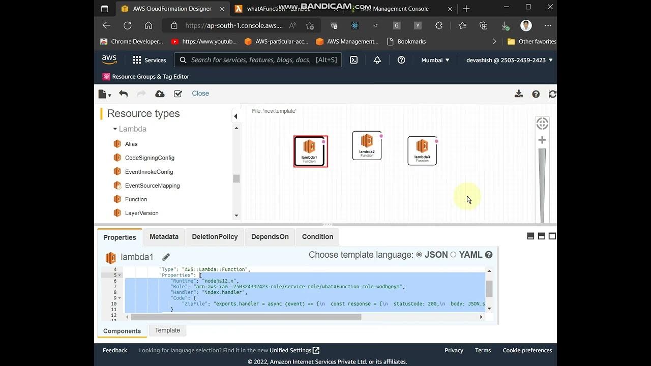This screenshot has width=651, height=366.
Task: Open the Privacy footer link
Action: coord(454,350)
